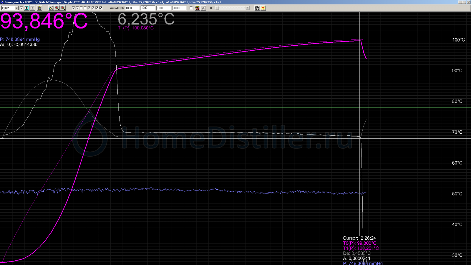Click the Alarm levels label text

tap(117, 8)
